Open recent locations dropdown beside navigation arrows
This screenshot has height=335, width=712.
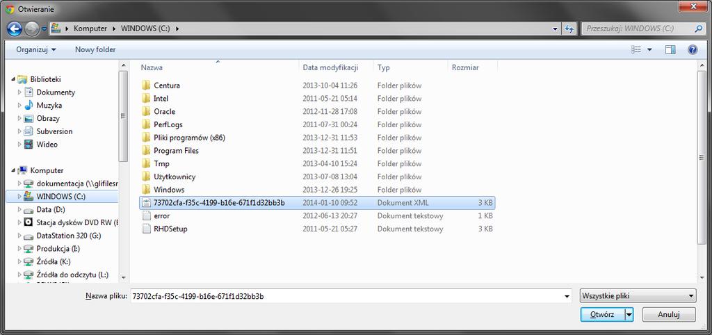(x=44, y=28)
